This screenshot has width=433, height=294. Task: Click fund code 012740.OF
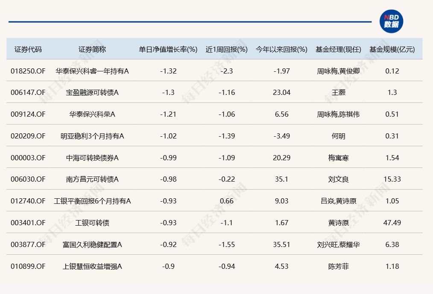[28, 201]
